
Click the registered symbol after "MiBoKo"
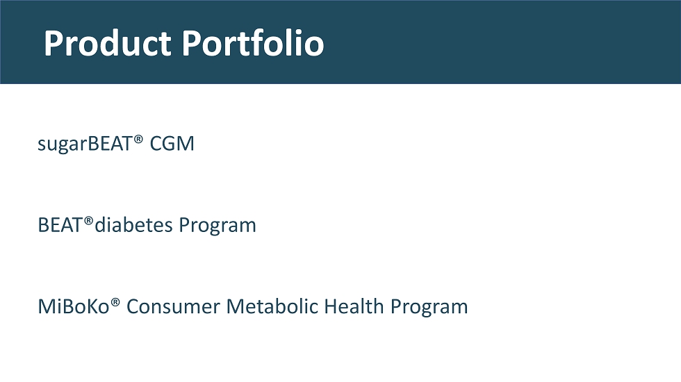115,302
